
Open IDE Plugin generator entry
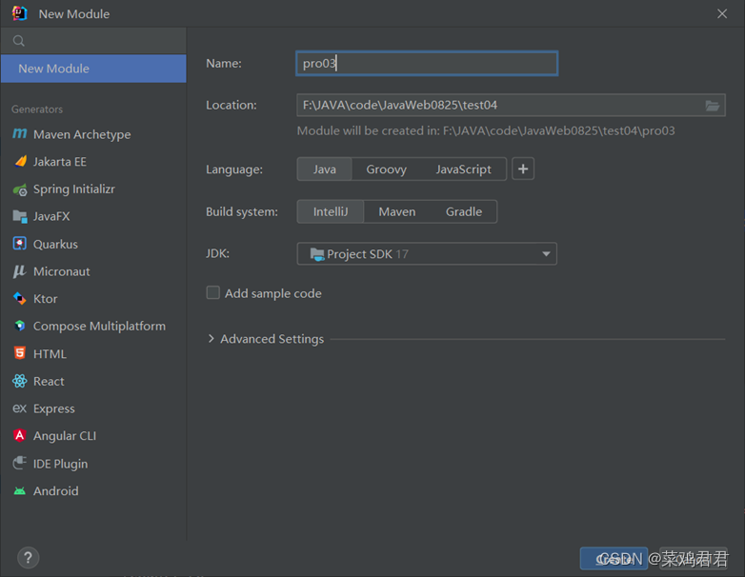point(93,464)
